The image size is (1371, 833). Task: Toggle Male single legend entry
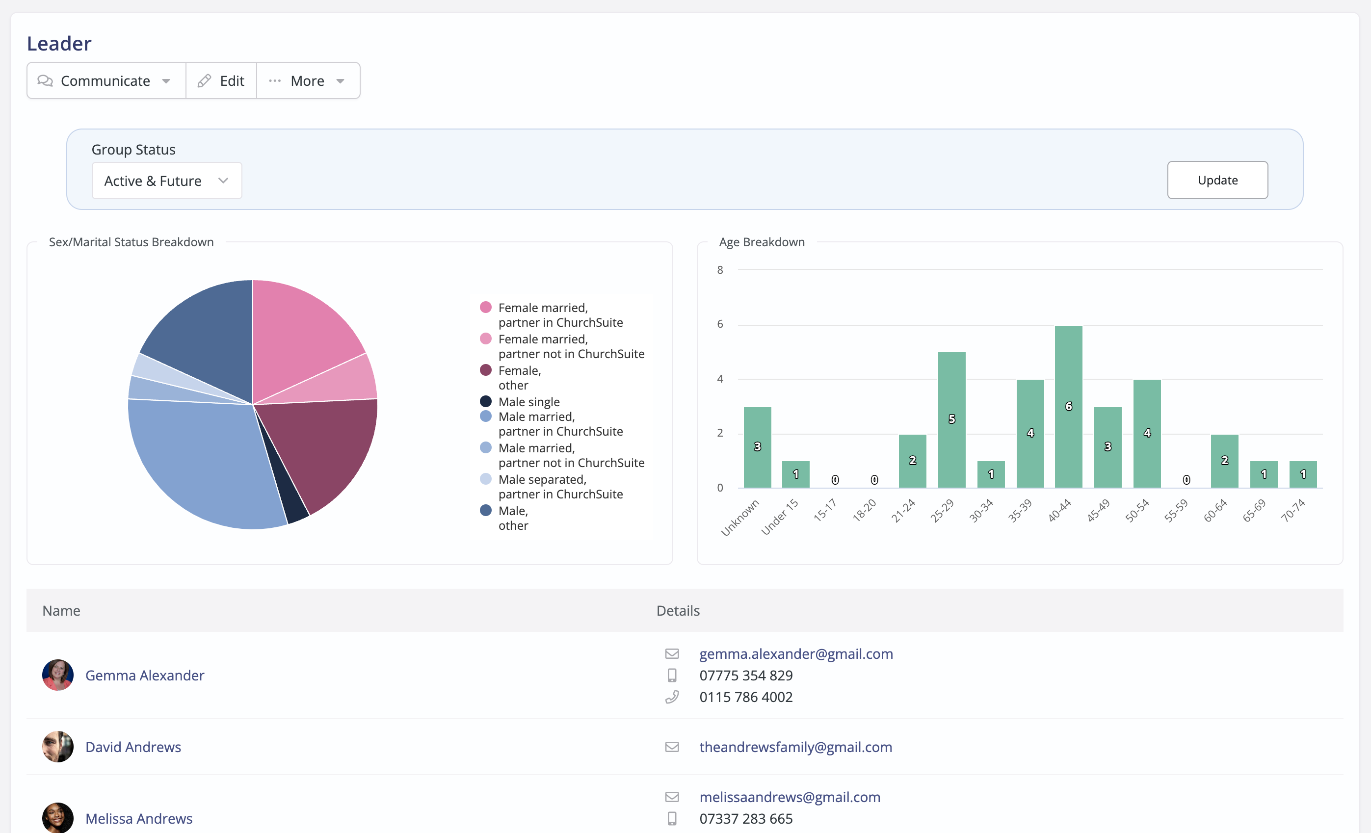[528, 402]
